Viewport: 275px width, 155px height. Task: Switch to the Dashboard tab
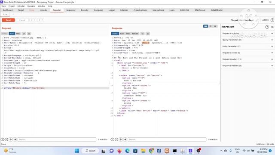pos(8,10)
